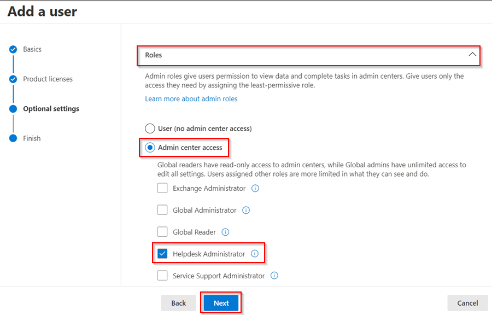This screenshot has width=492, height=315.
Task: Select User (no admin center access) option
Action: click(150, 129)
